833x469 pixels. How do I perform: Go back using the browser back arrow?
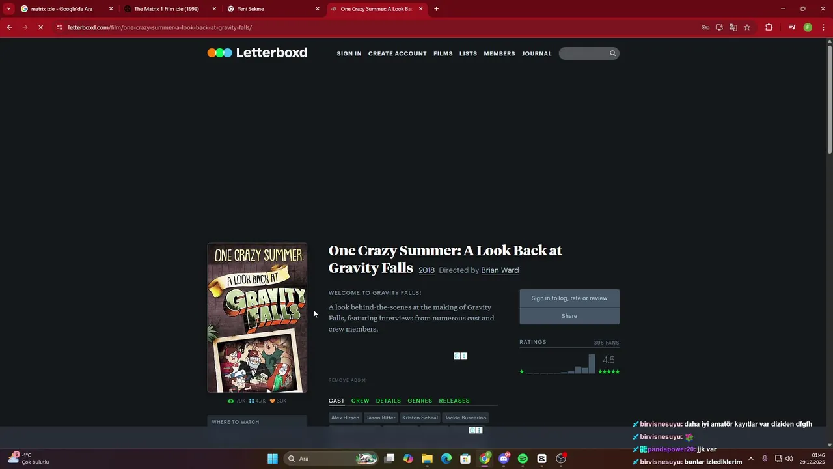pos(9,27)
